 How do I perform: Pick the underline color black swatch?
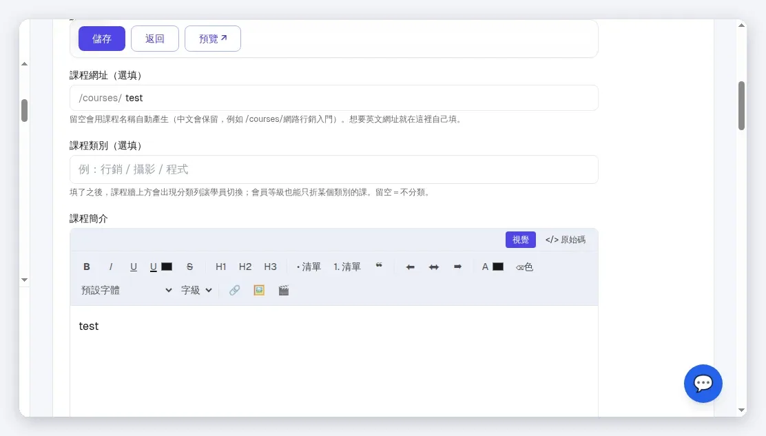point(167,267)
